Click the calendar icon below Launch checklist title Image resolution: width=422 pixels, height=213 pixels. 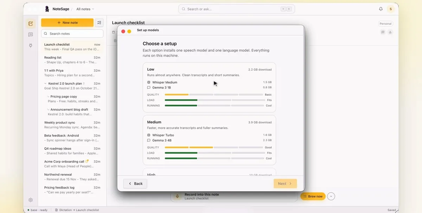point(114,32)
